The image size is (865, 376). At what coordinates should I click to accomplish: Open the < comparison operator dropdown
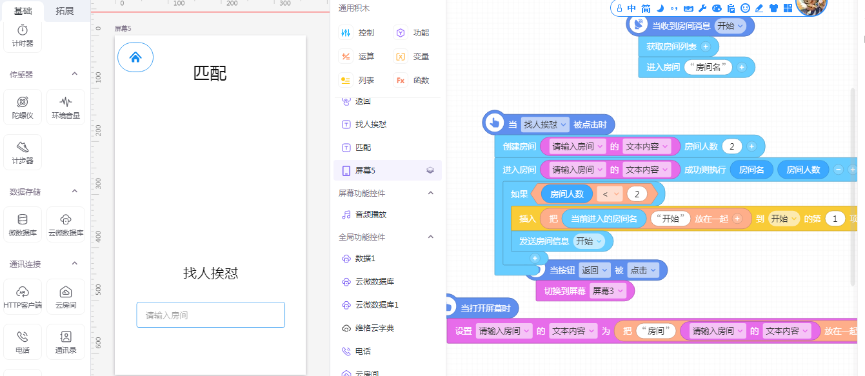coord(609,194)
